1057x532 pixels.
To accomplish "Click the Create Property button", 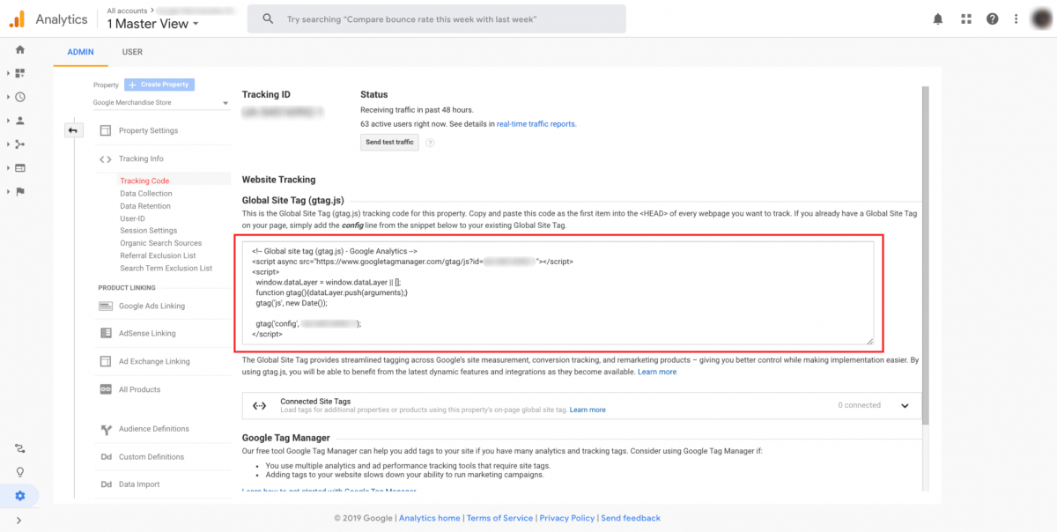I will coord(159,85).
